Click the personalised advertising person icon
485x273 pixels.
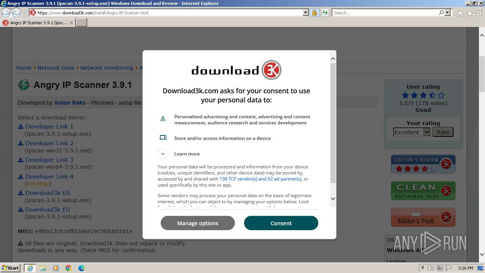click(x=163, y=119)
